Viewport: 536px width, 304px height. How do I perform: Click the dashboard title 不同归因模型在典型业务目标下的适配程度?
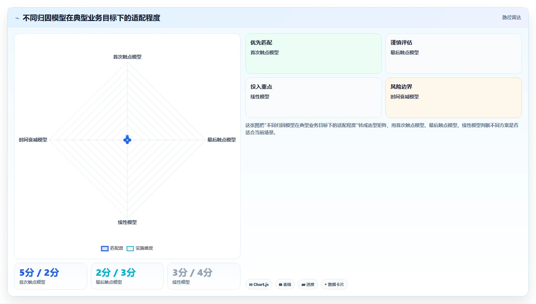(91, 18)
